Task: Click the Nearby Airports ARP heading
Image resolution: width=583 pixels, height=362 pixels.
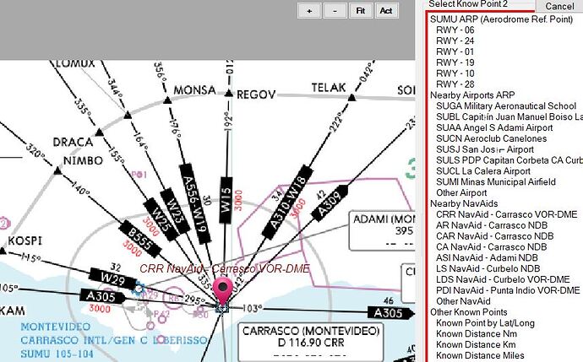Action: [472, 95]
